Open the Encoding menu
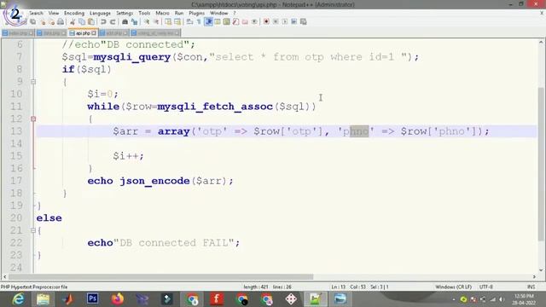The image size is (546, 307). (74, 13)
